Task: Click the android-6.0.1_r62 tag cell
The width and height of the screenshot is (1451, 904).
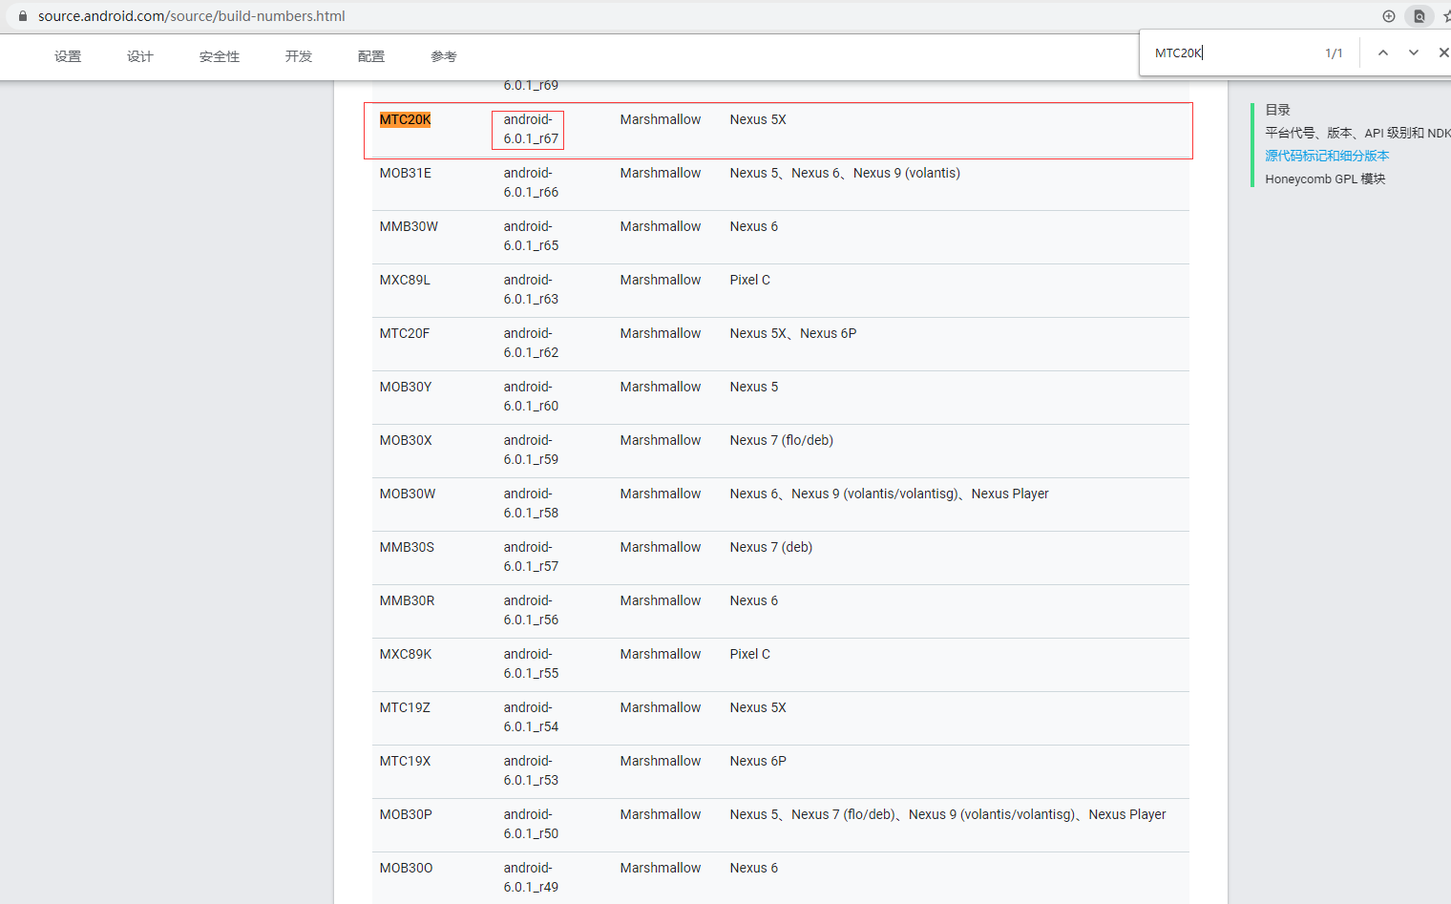Action: (531, 343)
